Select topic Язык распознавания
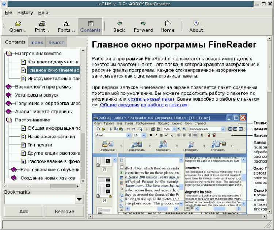The height and width of the screenshot is (230, 274). [51, 137]
